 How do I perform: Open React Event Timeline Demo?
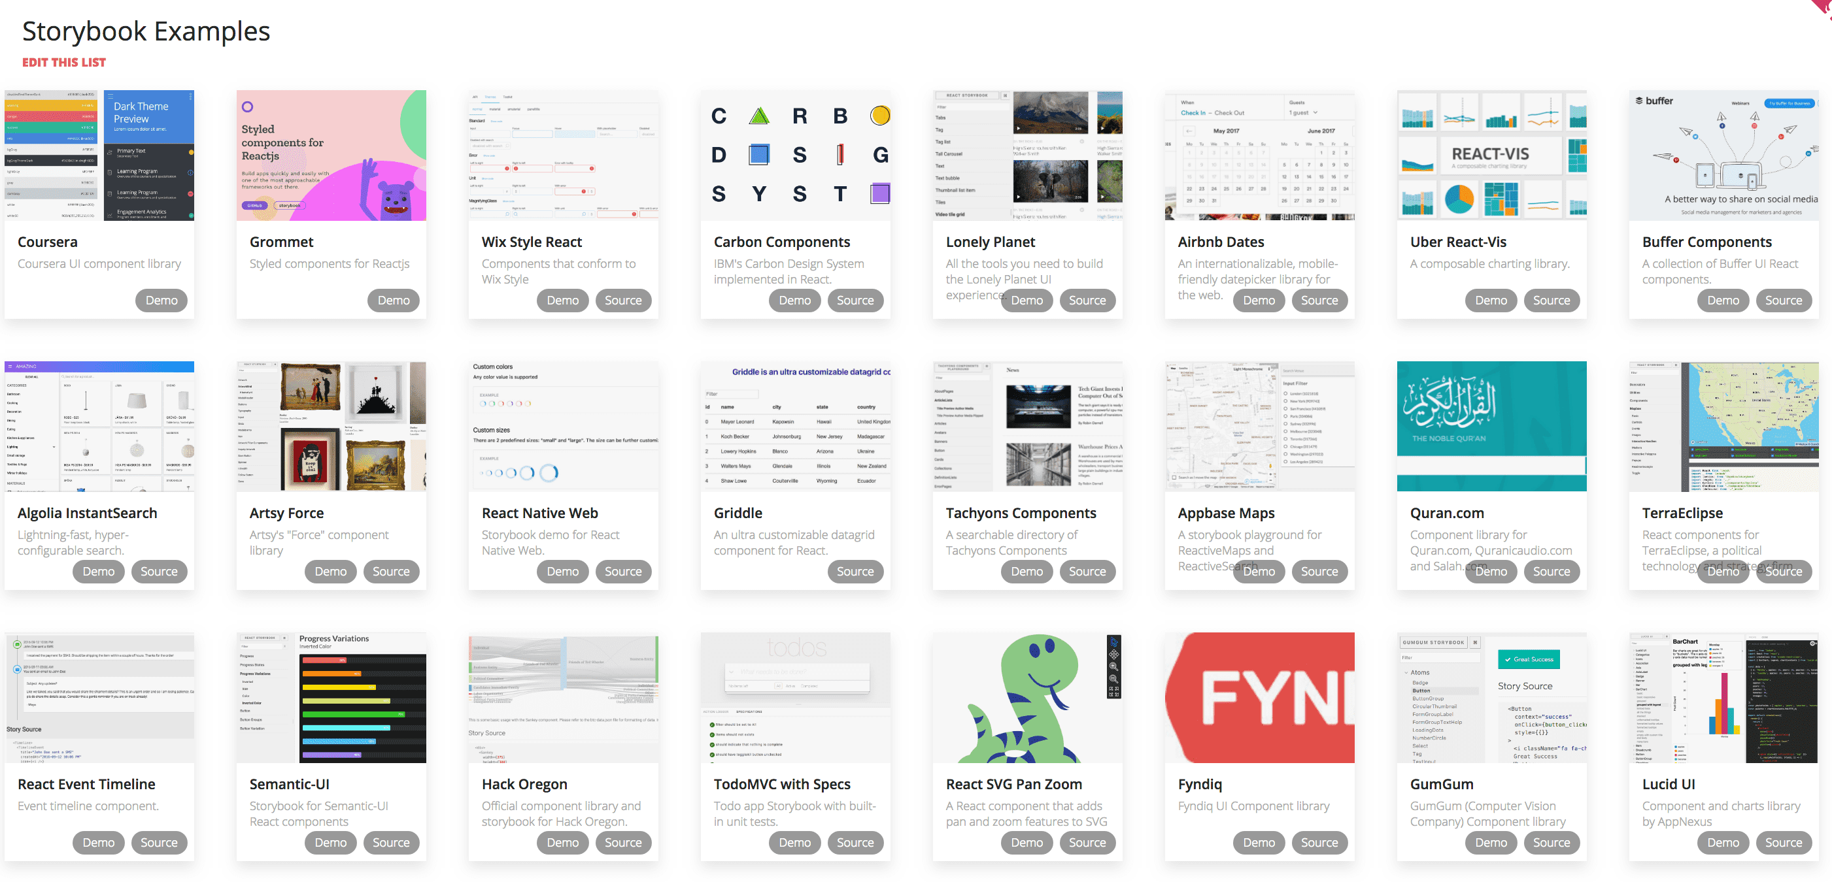click(99, 843)
